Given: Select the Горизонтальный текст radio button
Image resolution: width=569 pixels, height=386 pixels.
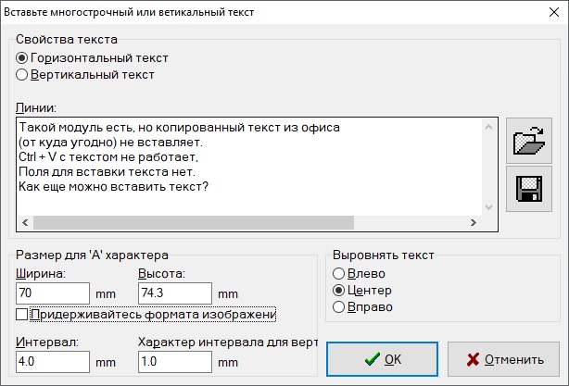Looking at the screenshot, I should tap(23, 57).
